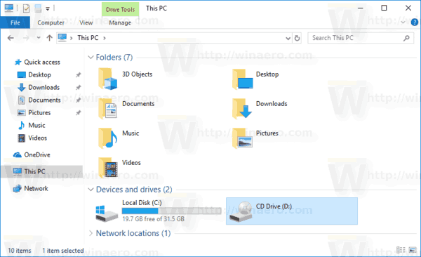Click the "Music" folder name in Folders
This screenshot has height=257, width=421.
pyautogui.click(x=131, y=133)
